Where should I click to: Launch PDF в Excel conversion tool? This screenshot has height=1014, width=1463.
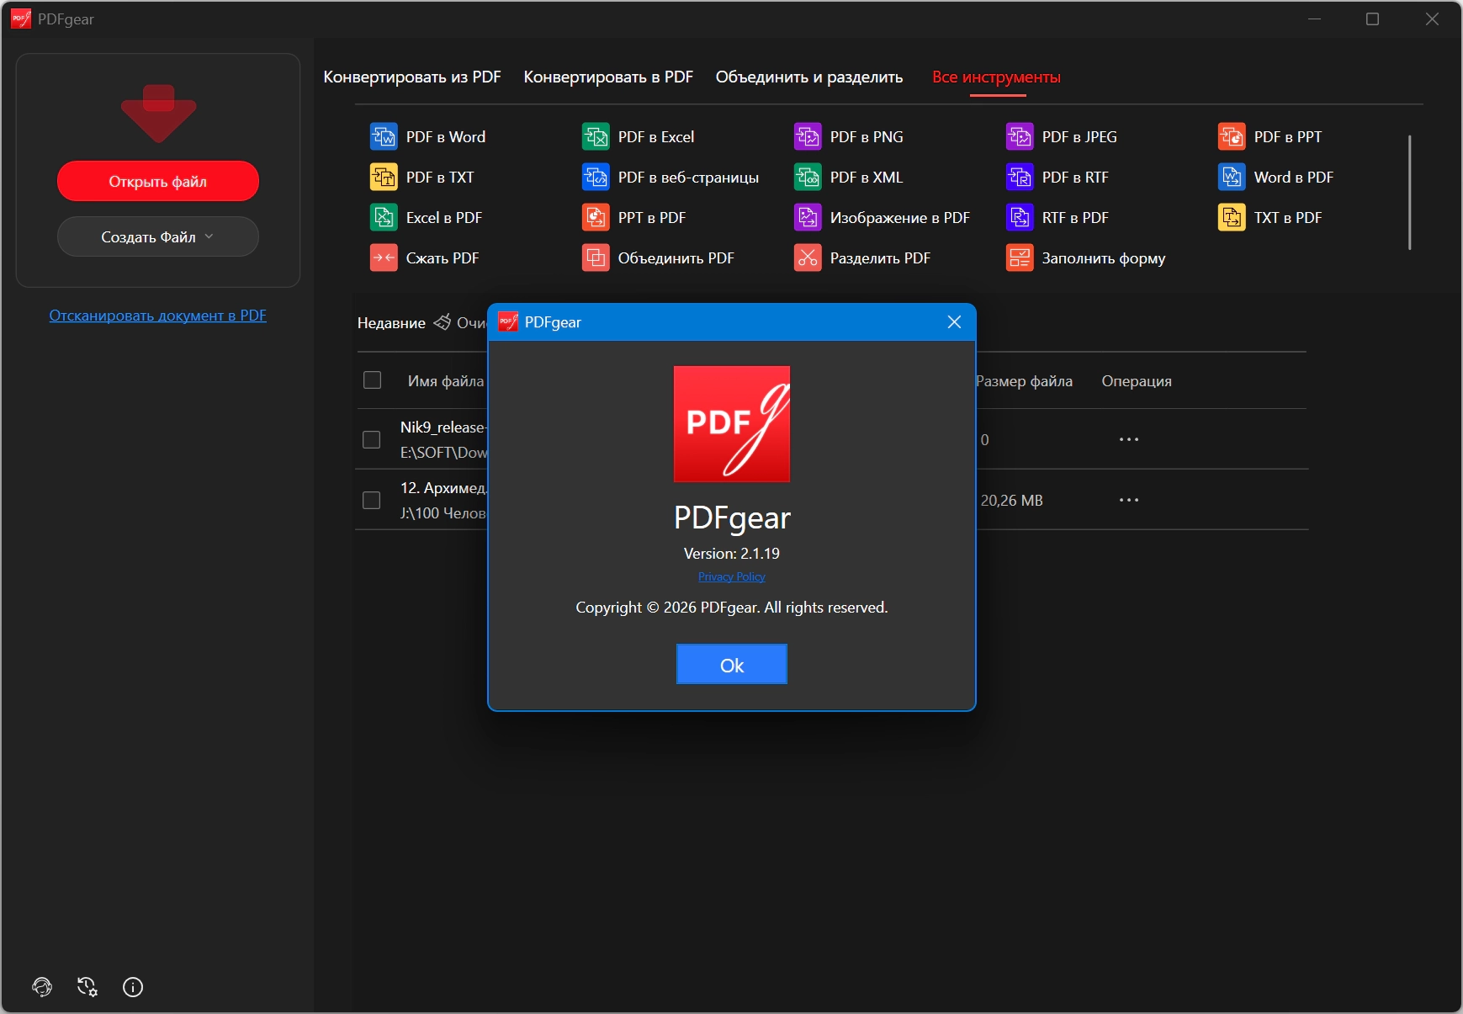[596, 136]
